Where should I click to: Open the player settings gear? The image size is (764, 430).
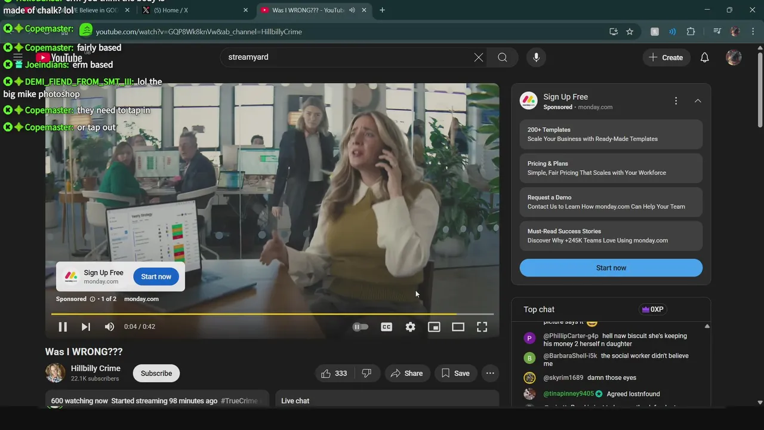411,327
